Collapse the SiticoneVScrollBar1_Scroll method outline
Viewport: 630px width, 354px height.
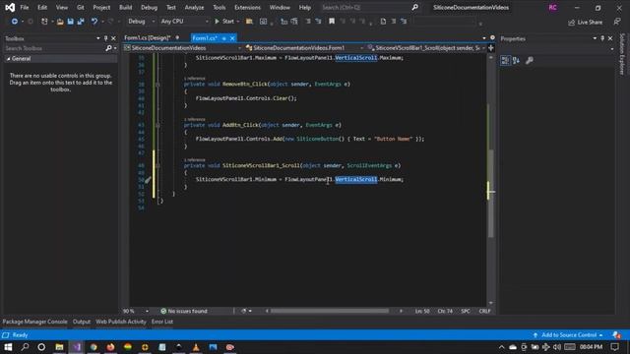[157, 166]
